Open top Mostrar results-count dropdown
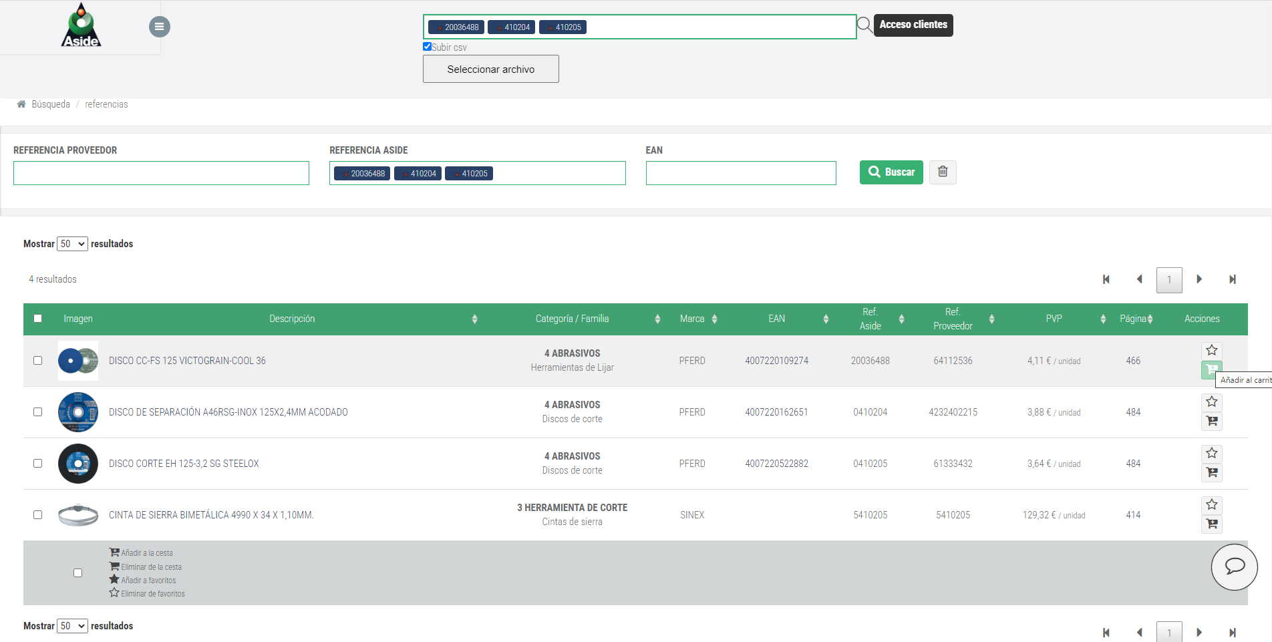 coord(72,244)
